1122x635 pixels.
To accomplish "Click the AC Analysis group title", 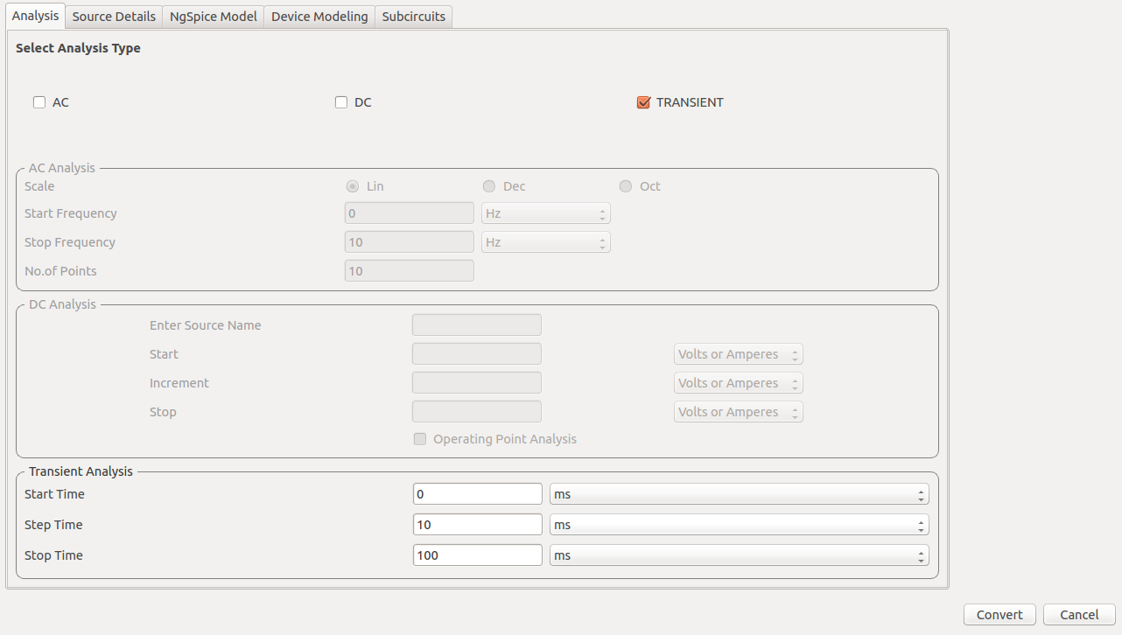I will (x=62, y=168).
